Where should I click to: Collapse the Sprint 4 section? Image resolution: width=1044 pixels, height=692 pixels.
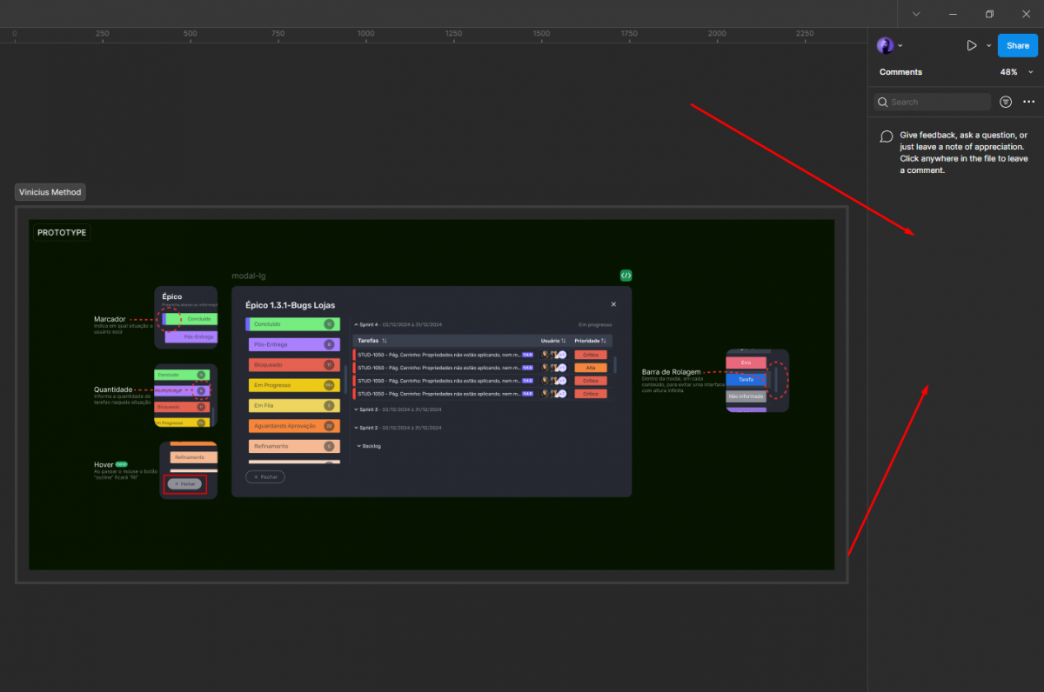[356, 324]
